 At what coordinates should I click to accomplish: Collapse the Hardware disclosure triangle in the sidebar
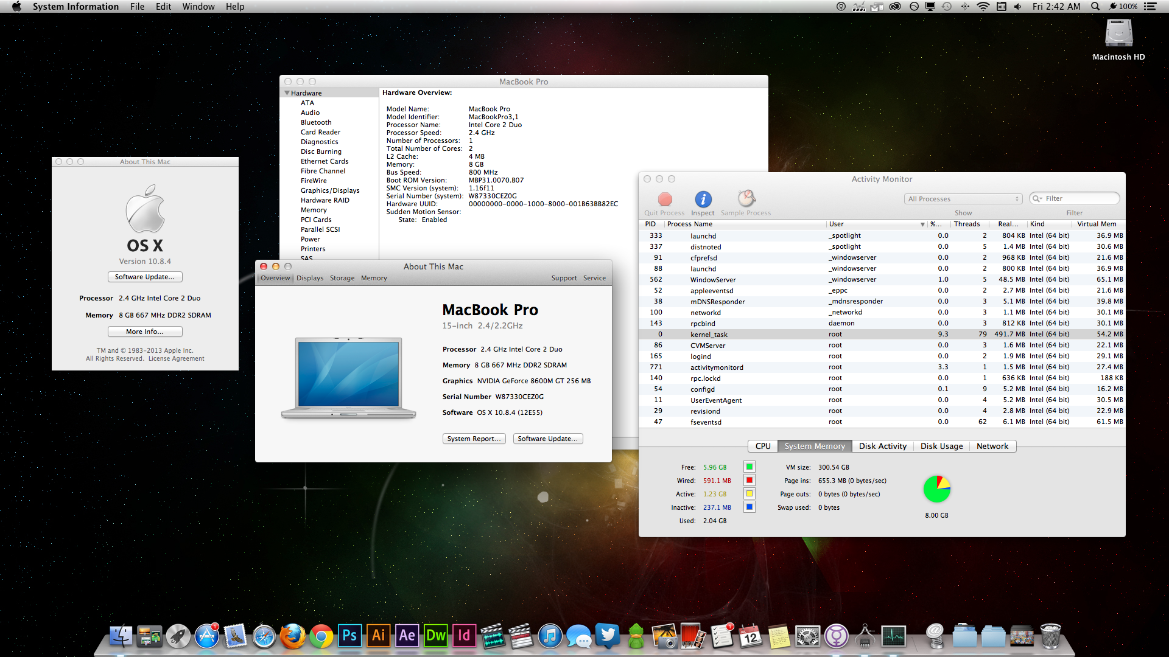(x=287, y=93)
